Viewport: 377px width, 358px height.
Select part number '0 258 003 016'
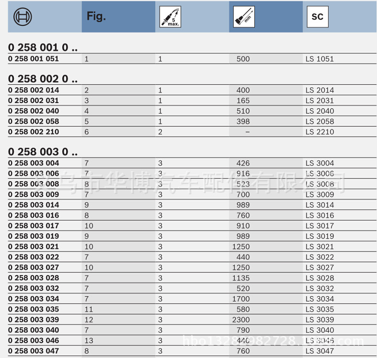pos(34,215)
